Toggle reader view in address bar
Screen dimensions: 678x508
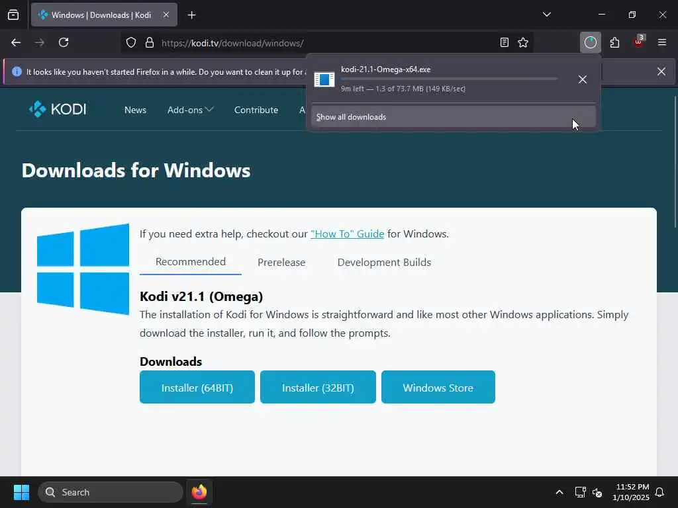click(x=504, y=43)
